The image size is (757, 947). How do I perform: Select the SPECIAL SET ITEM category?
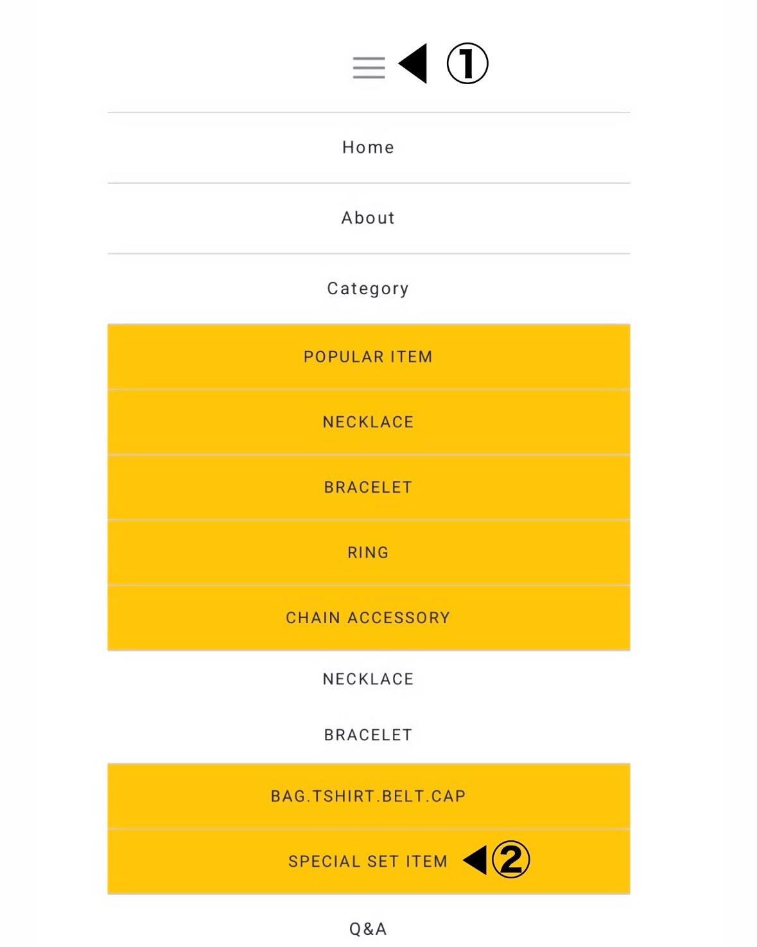[x=368, y=862]
